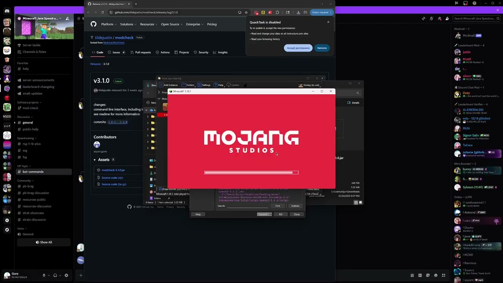Click Accept permissions button
This screenshot has height=283, width=503.
tap(298, 48)
